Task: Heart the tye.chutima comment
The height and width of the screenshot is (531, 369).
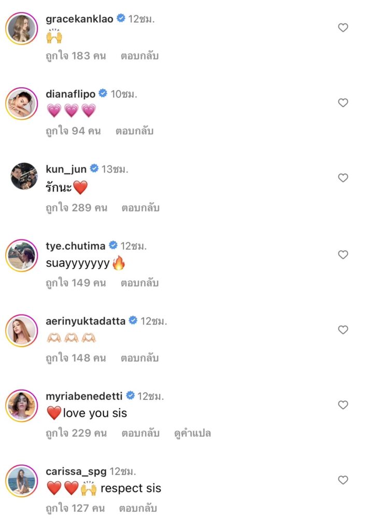Action: (x=343, y=255)
